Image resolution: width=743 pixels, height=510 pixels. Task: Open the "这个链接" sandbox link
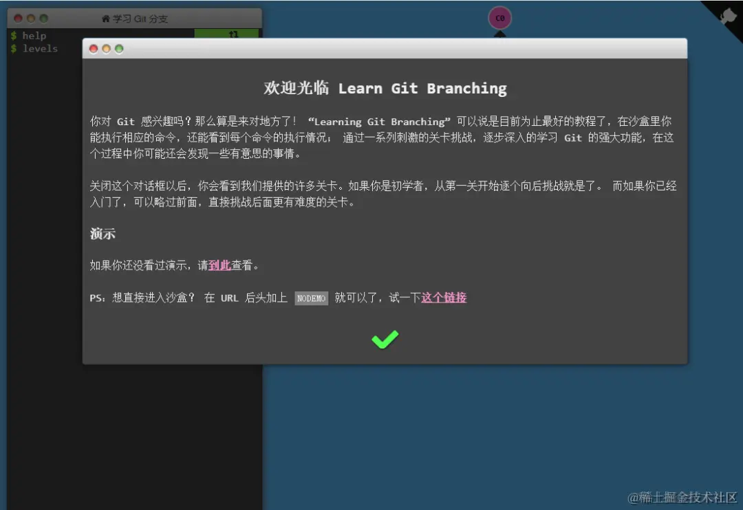pyautogui.click(x=444, y=298)
